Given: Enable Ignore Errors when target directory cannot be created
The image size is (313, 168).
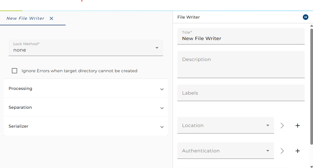Looking at the screenshot, I should (x=14, y=71).
